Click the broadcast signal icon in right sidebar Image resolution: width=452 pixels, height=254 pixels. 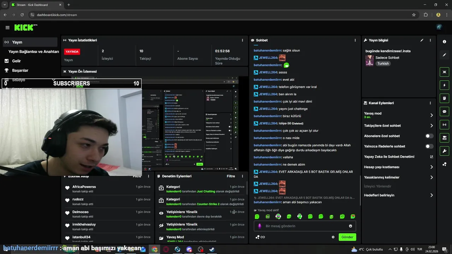tap(444, 125)
